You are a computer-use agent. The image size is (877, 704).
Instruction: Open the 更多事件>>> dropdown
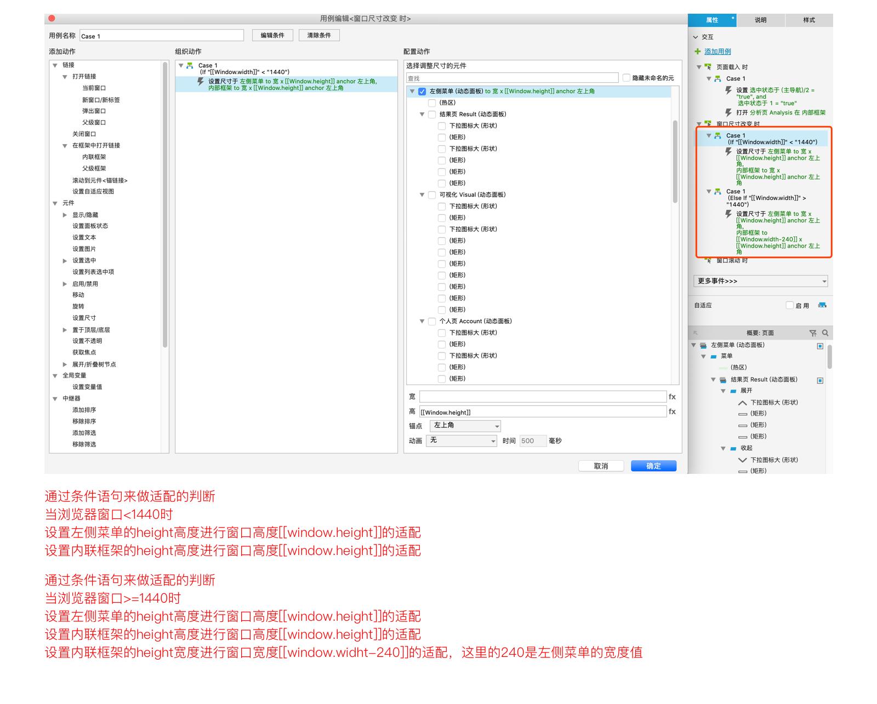[760, 281]
